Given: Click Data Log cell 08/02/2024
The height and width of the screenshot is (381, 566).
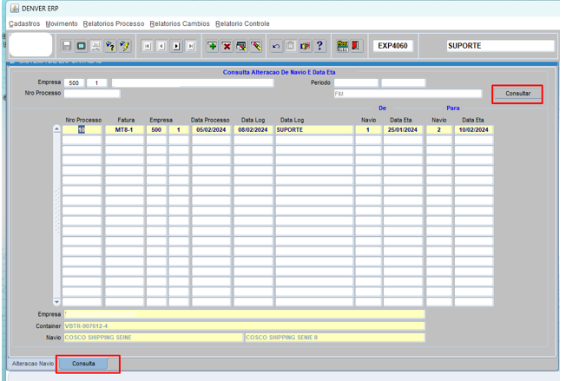Looking at the screenshot, I should click(253, 130).
